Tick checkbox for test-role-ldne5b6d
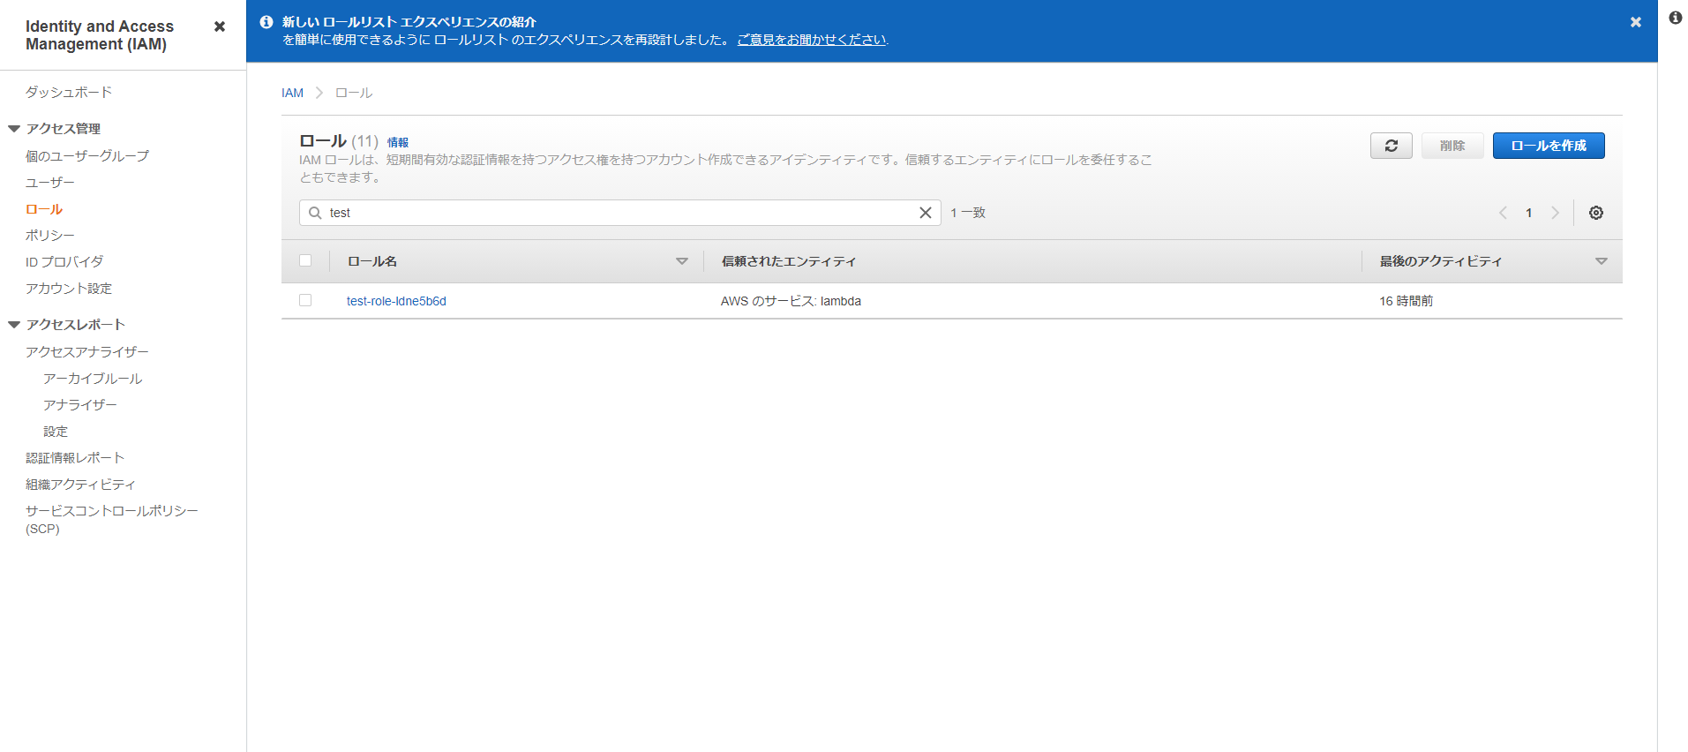Viewport: 1688px width, 752px height. [x=305, y=300]
